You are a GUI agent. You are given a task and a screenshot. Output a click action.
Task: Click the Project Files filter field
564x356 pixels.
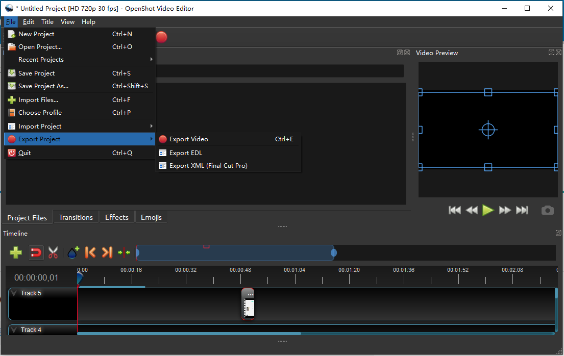tap(280, 71)
